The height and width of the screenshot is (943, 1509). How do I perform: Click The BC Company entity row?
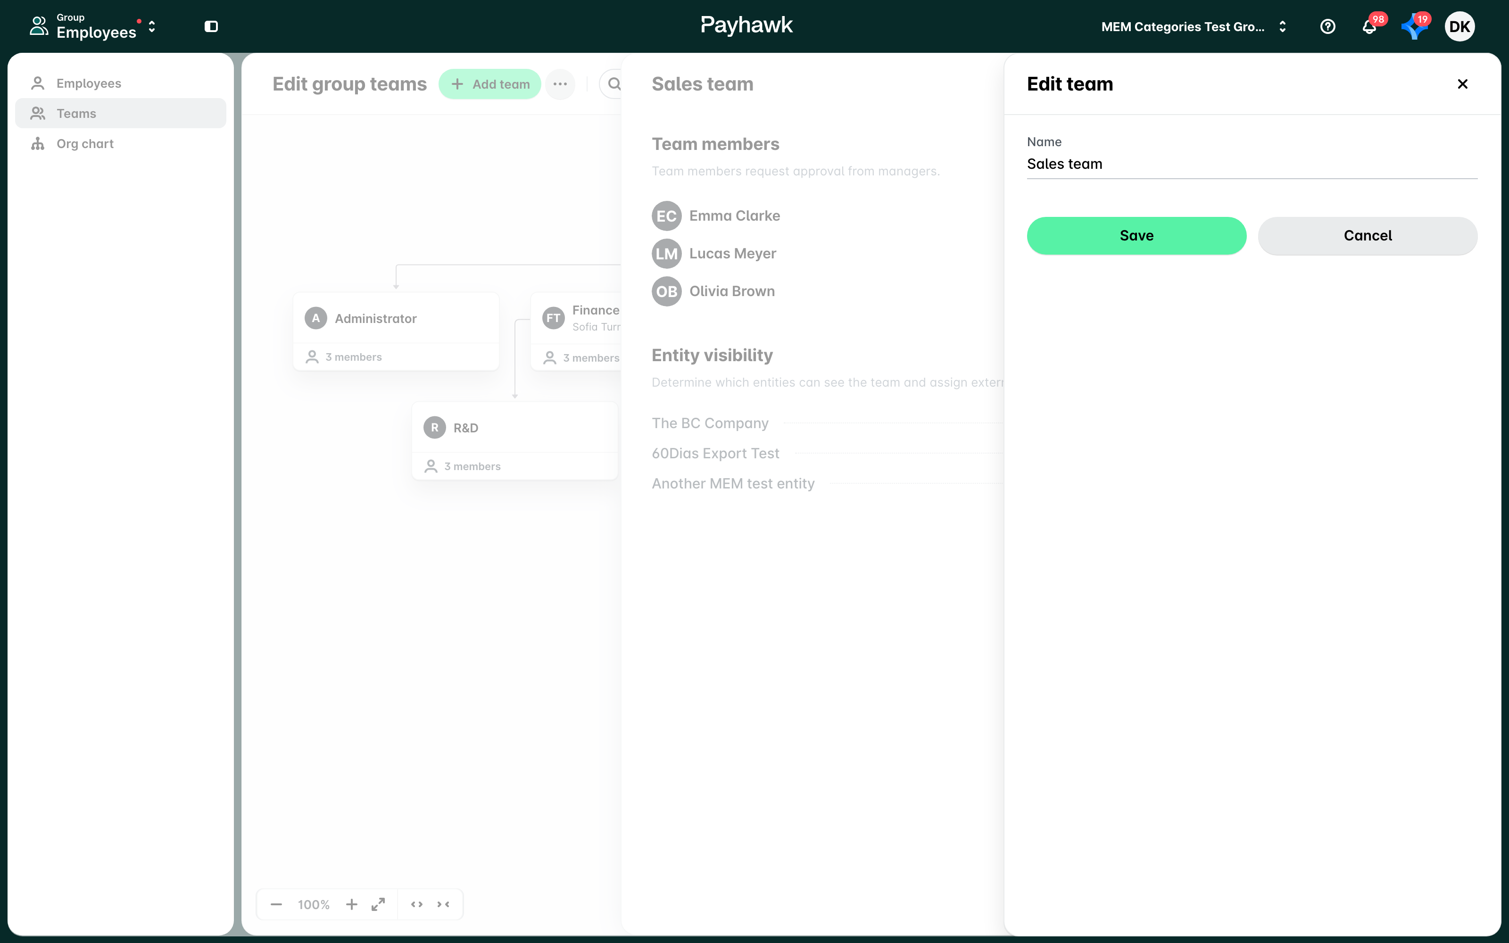[x=828, y=423]
